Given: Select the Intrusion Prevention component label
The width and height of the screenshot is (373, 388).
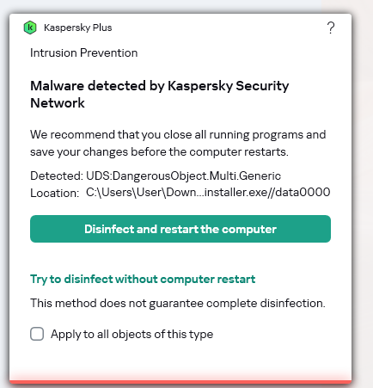Looking at the screenshot, I should click(x=83, y=52).
